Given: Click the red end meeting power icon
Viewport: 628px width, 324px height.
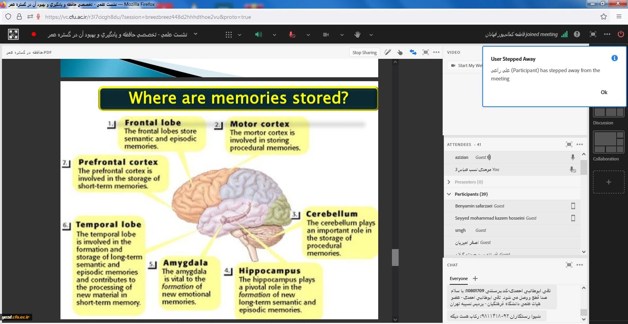Looking at the screenshot, I should click(621, 34).
